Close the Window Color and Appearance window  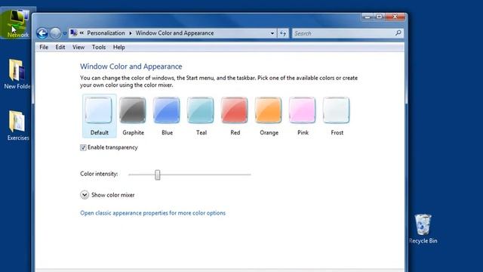pos(395,17)
